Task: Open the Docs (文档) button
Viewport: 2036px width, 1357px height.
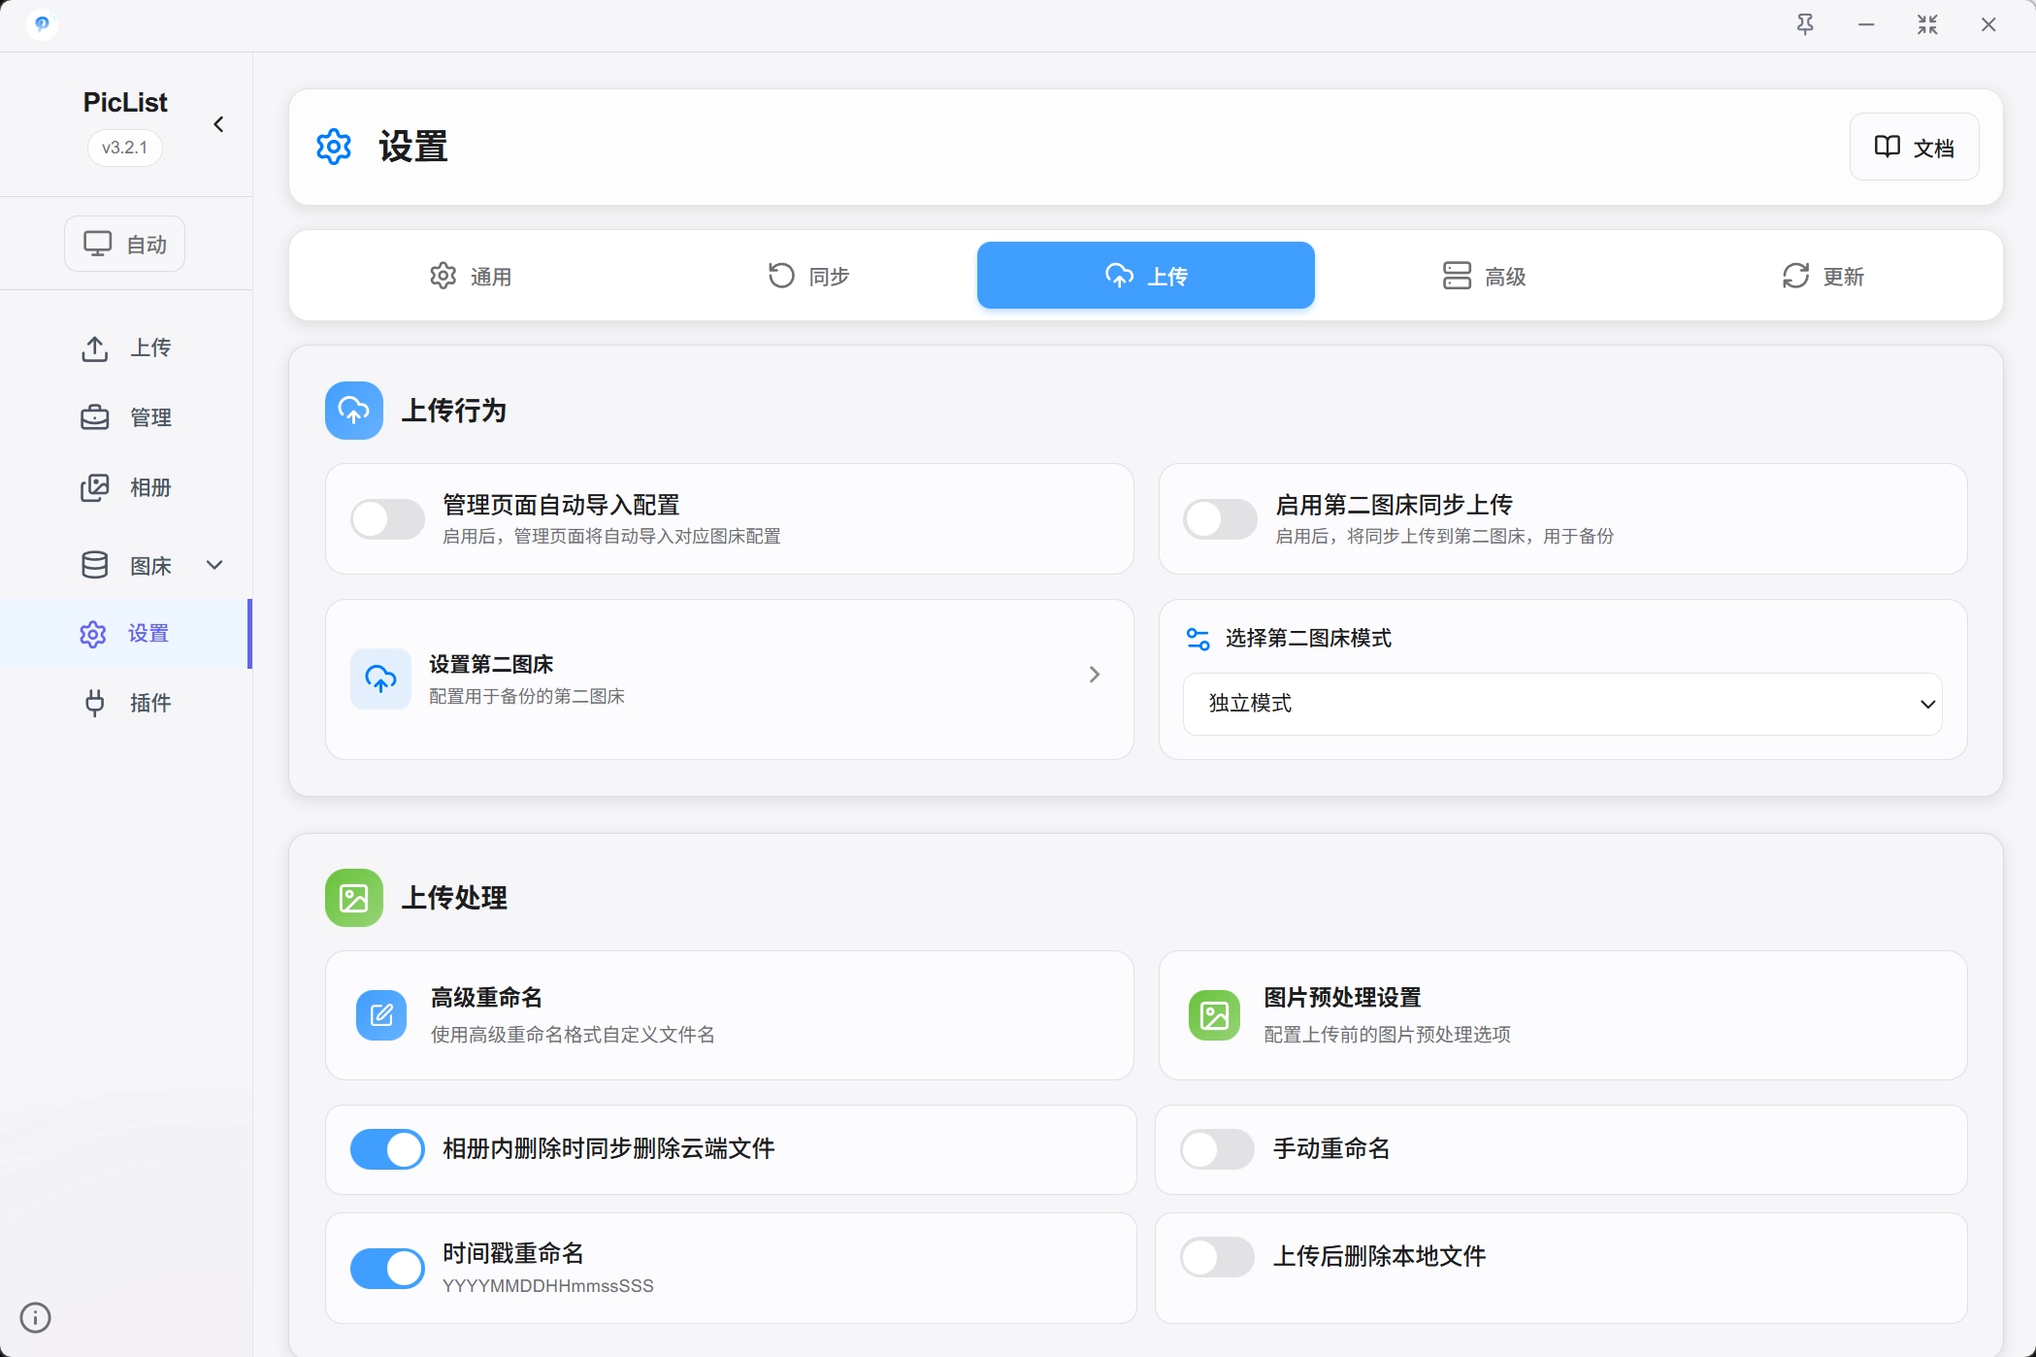Action: coord(1914,147)
